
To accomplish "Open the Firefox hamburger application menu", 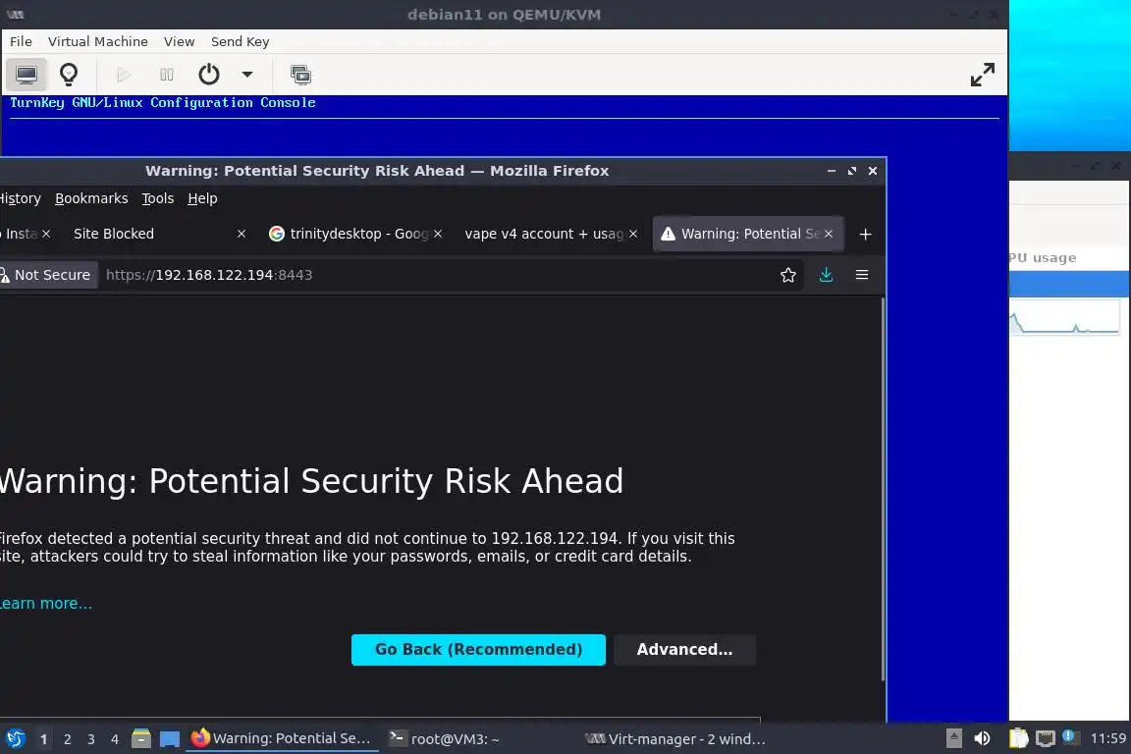I will (862, 275).
